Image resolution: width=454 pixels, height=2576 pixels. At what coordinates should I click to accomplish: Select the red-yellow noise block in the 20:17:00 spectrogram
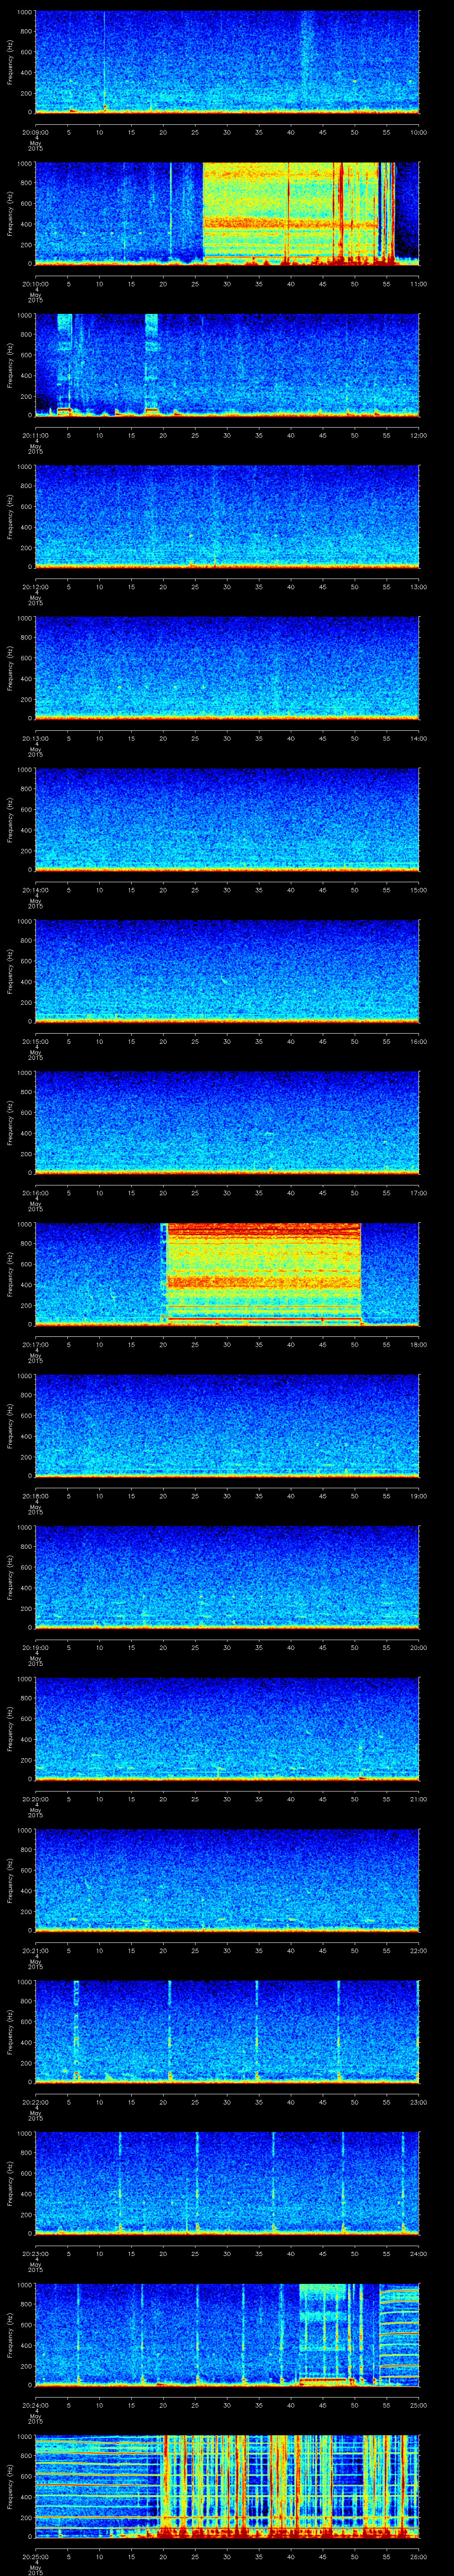263,1273
